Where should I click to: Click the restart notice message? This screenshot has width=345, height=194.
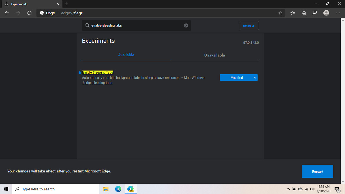[59, 171]
